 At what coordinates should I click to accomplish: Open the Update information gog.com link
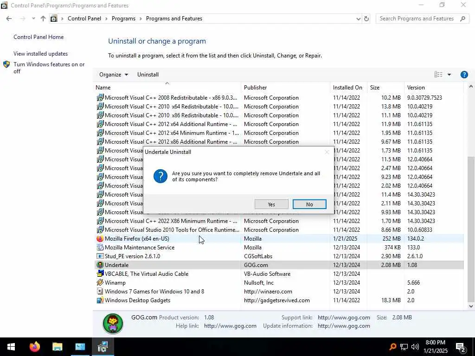click(x=344, y=326)
